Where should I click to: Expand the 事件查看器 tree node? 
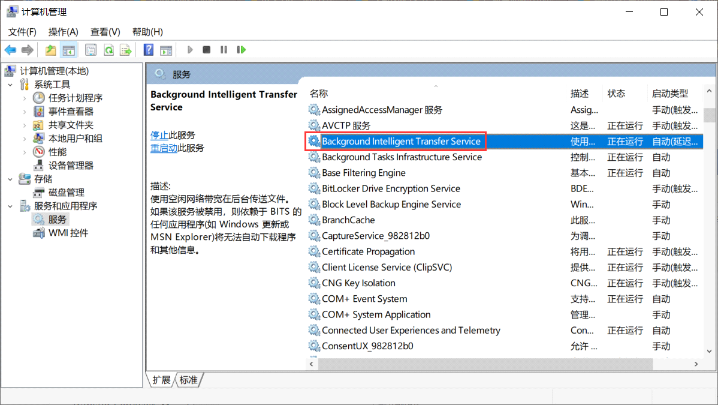point(25,112)
